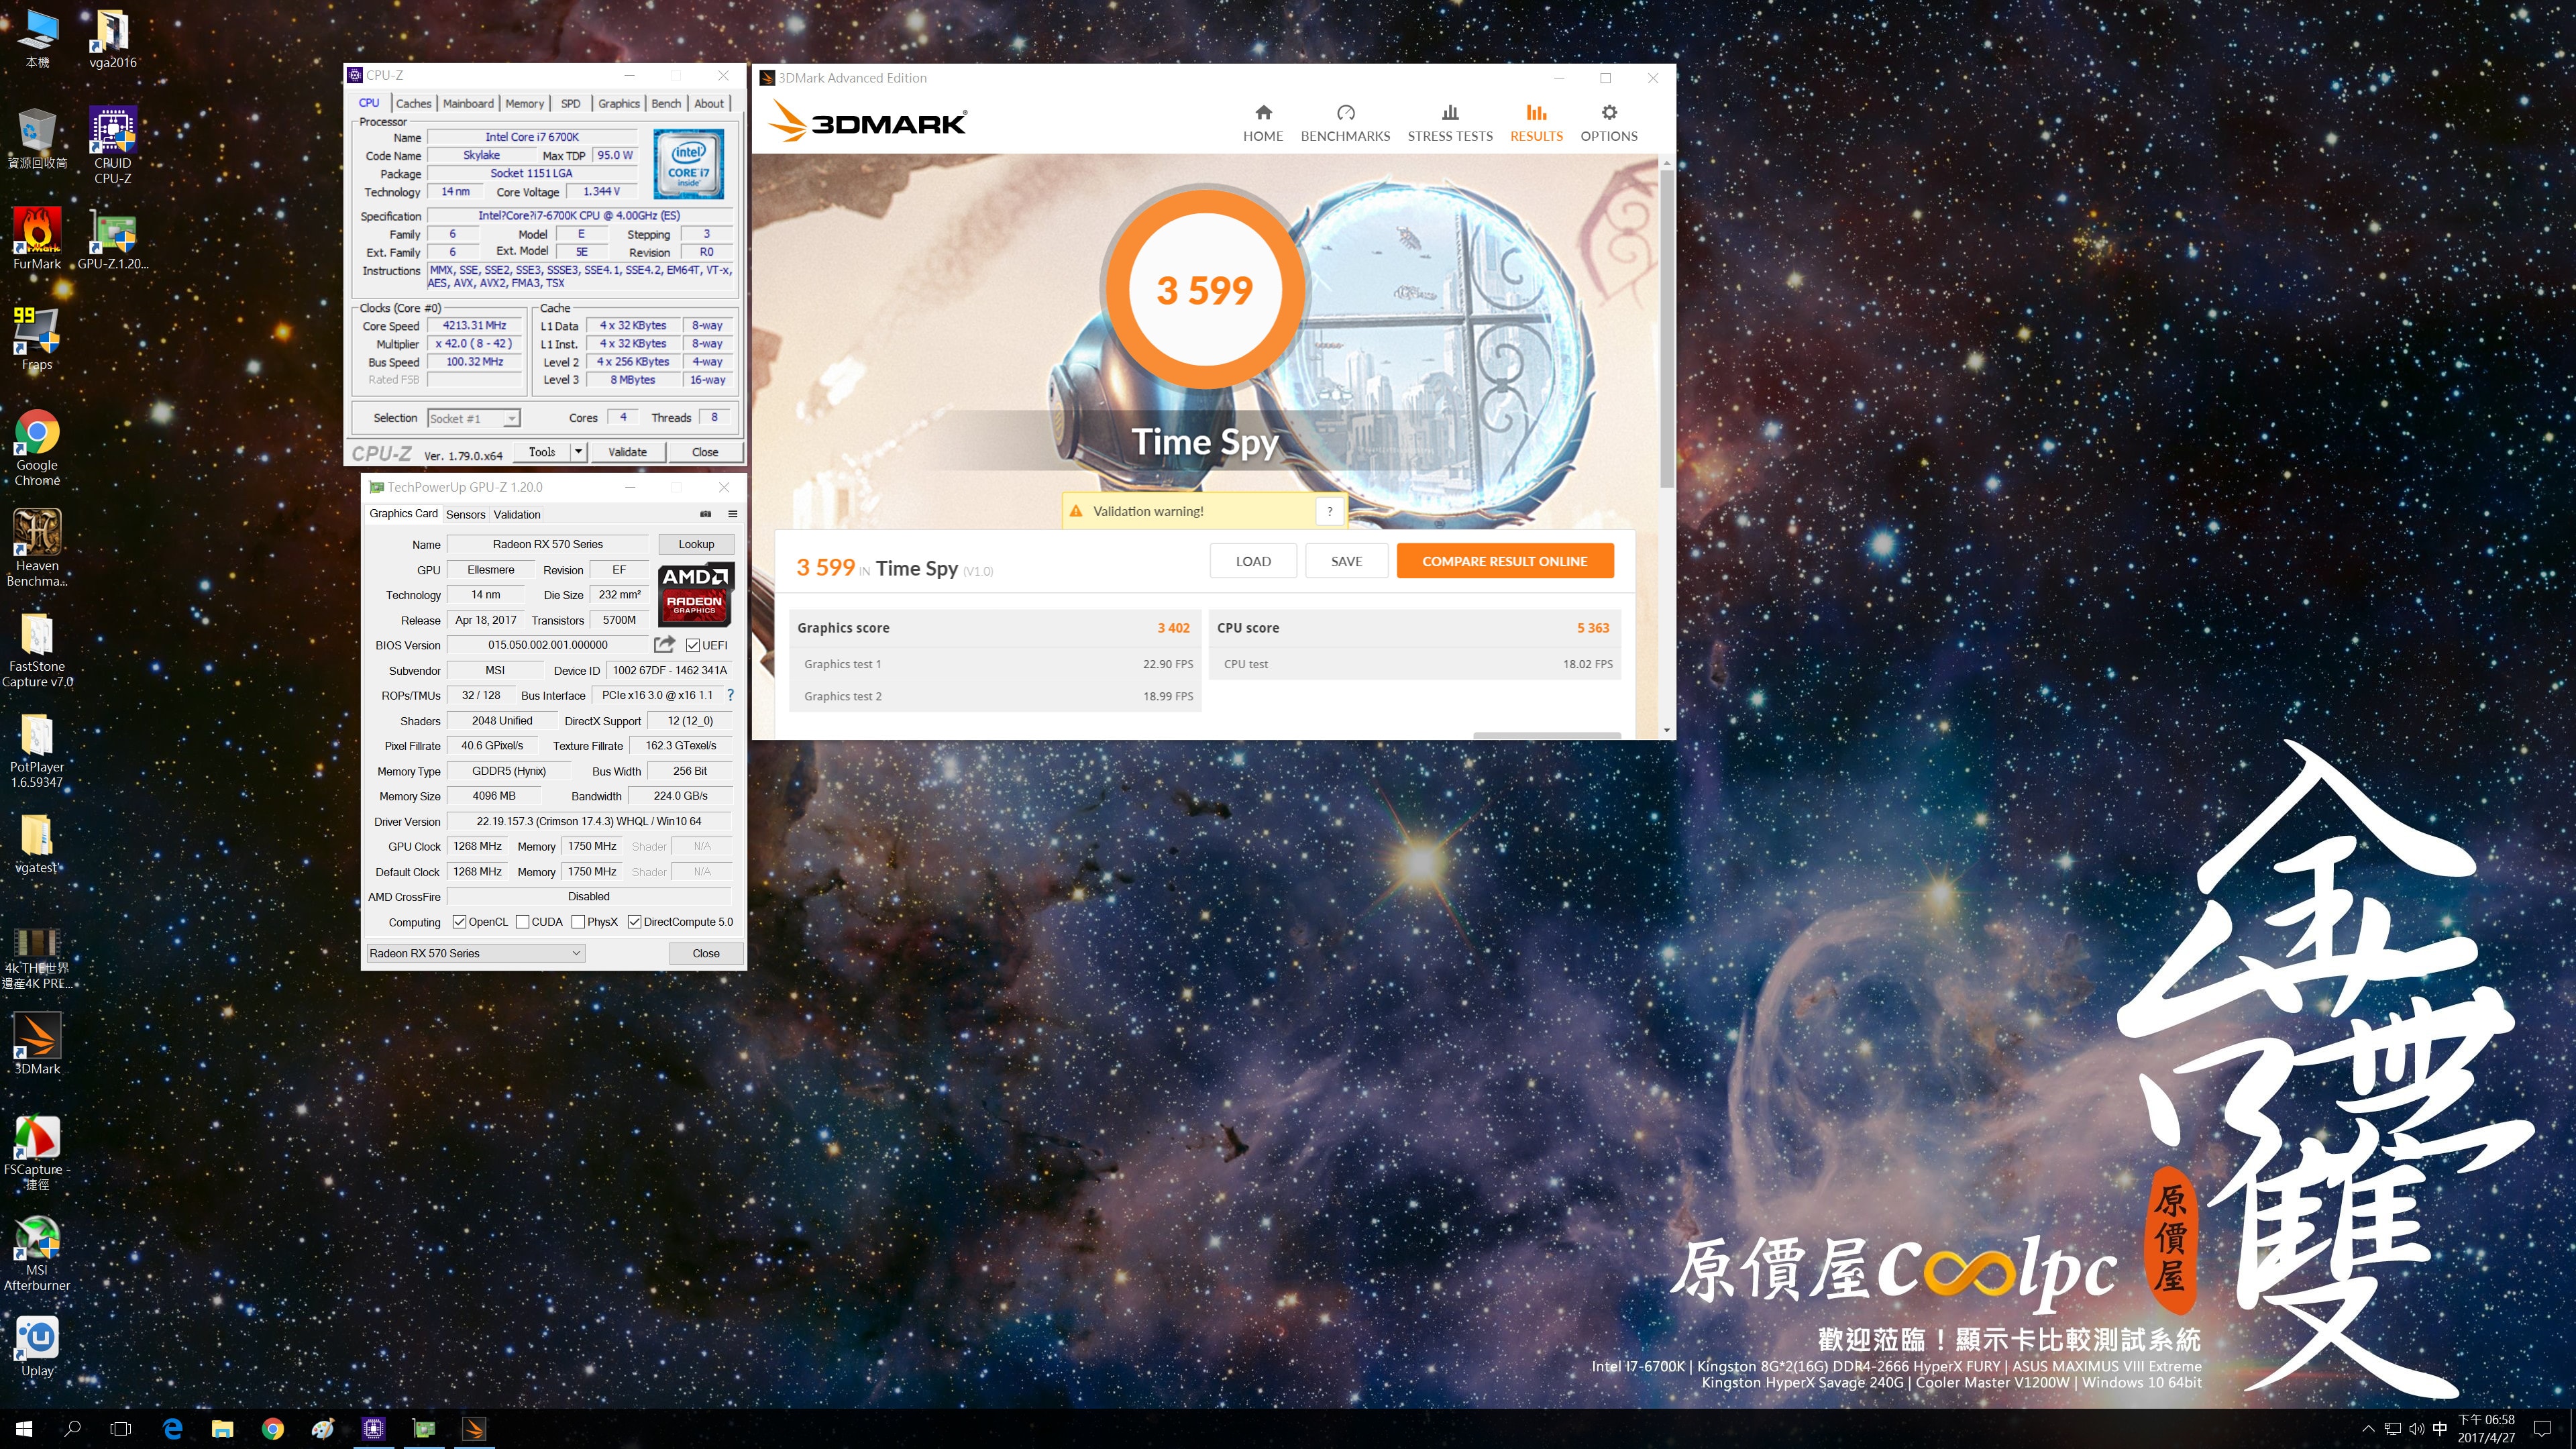Viewport: 2576px width, 1449px height.
Task: Click volume speaker icon in tray
Action: (2417, 1429)
